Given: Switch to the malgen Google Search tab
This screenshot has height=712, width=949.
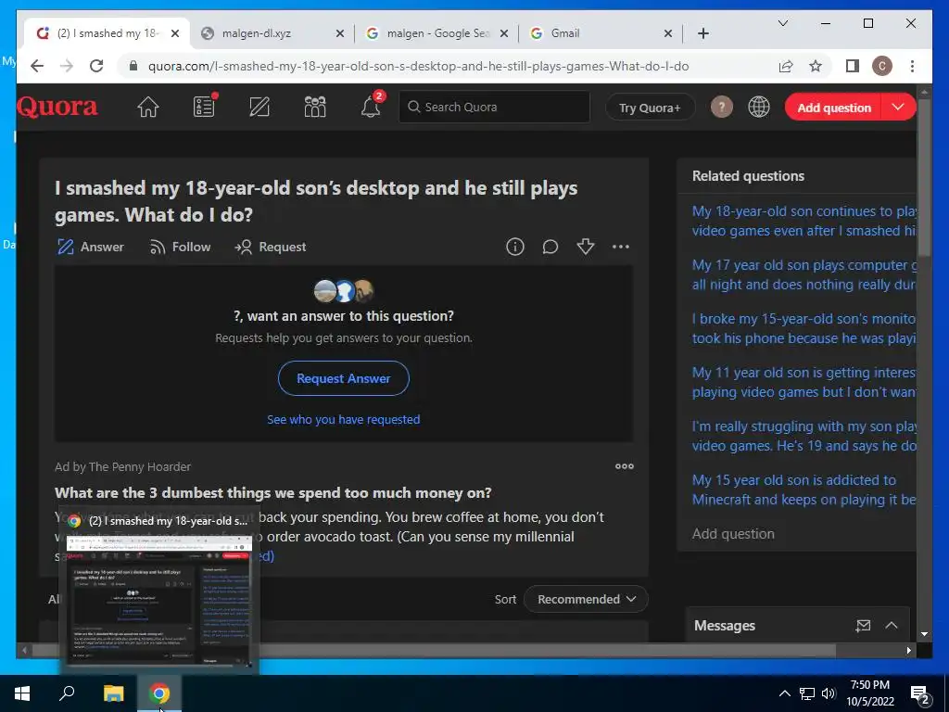Looking at the screenshot, I should pos(437,33).
